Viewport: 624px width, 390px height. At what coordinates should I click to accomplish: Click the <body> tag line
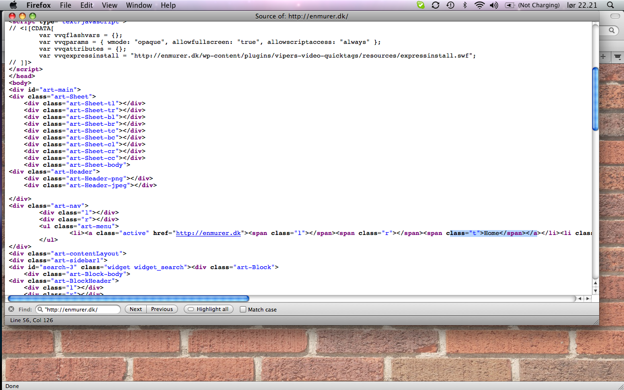20,83
